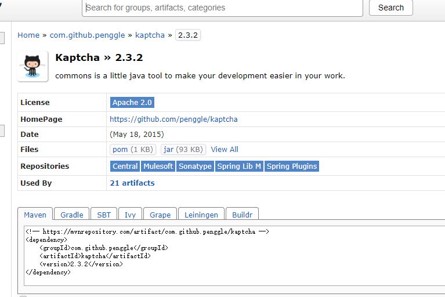
Task: Click the (May 18, 2015) date value
Action: (137, 134)
